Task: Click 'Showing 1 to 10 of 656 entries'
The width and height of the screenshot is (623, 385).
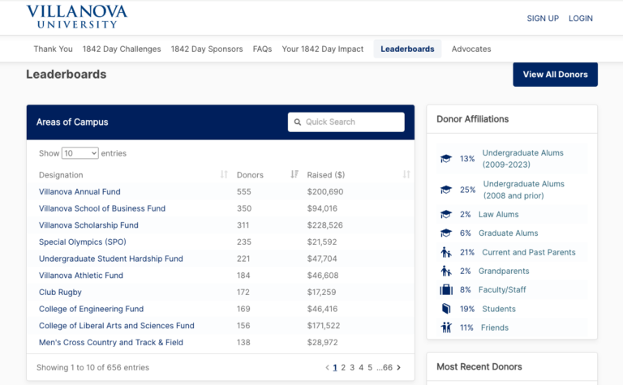Action: click(92, 367)
